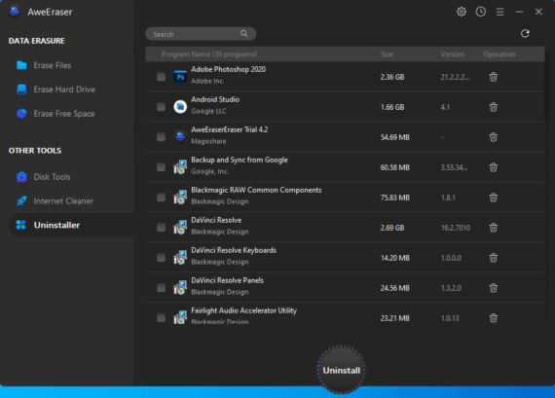Check Backup and Sync from Google
The image size is (555, 398).
[161, 167]
